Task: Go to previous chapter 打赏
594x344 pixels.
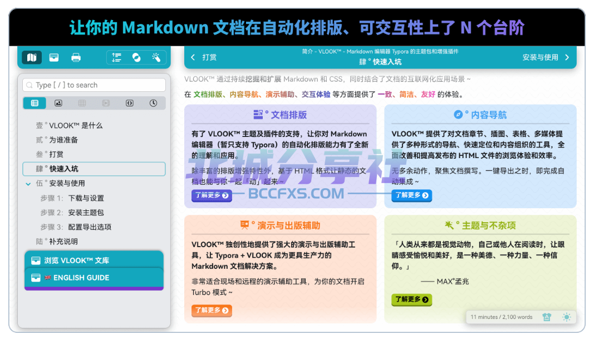Action: [x=204, y=57]
